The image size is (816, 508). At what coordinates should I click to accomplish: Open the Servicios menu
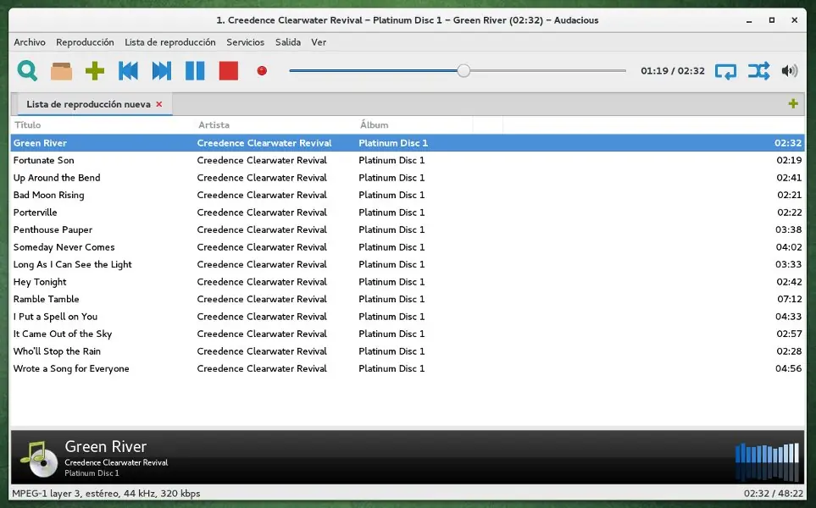245,42
